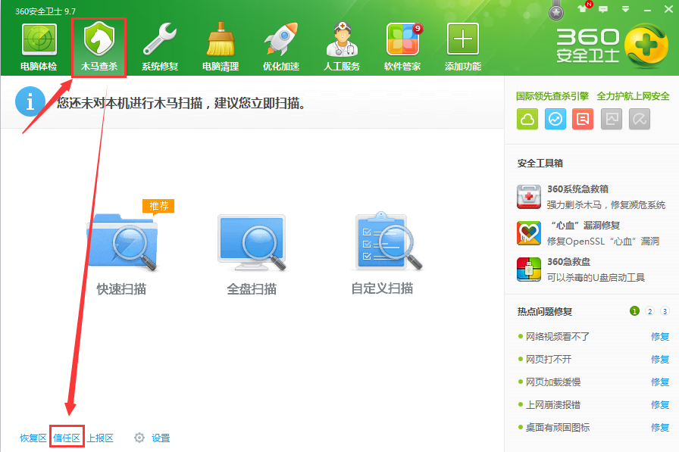The width and height of the screenshot is (679, 452).
Task: Click the blue info icon
Action: [x=30, y=102]
